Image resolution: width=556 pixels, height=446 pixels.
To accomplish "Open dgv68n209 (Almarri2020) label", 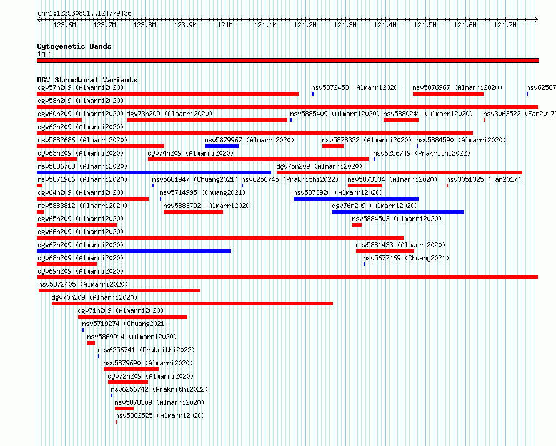I will [x=81, y=258].
